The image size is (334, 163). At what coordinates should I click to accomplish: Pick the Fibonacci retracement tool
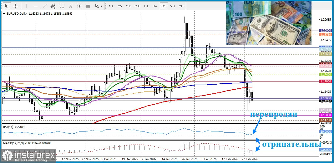[62, 6]
